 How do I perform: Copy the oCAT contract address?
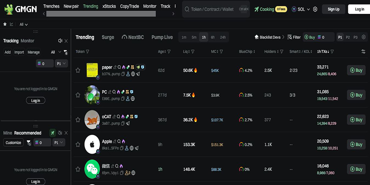(x=123, y=123)
